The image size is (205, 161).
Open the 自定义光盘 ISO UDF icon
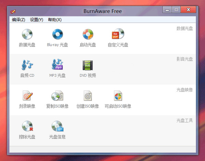click(x=118, y=34)
